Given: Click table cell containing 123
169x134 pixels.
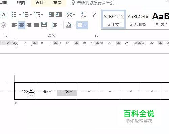Looking at the screenshot, I should [25, 91].
